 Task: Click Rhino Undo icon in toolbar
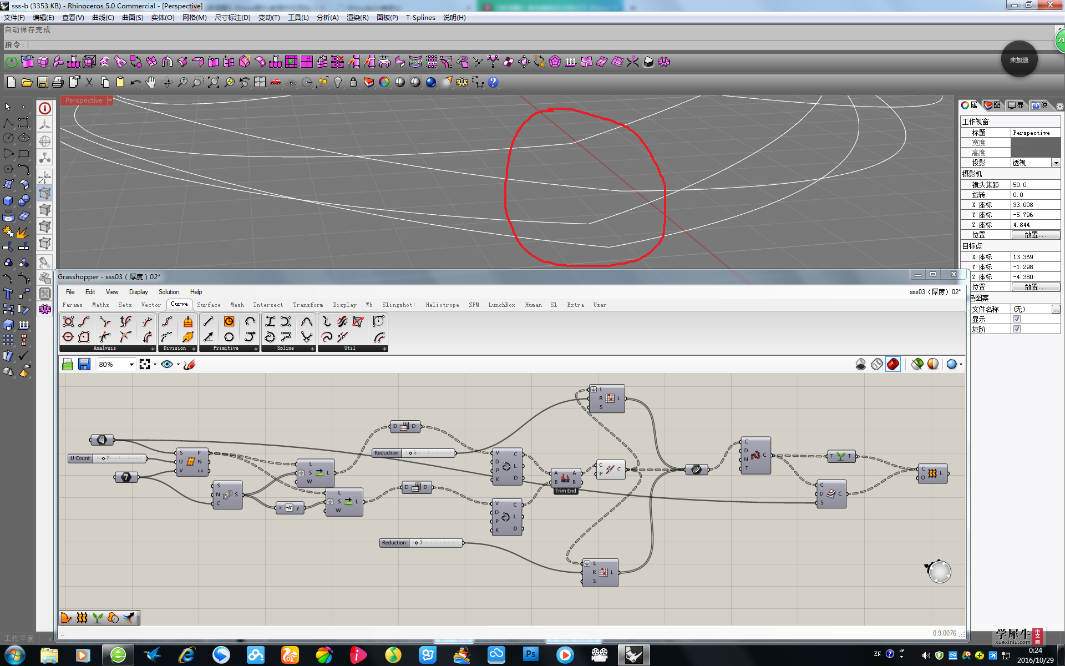135,82
